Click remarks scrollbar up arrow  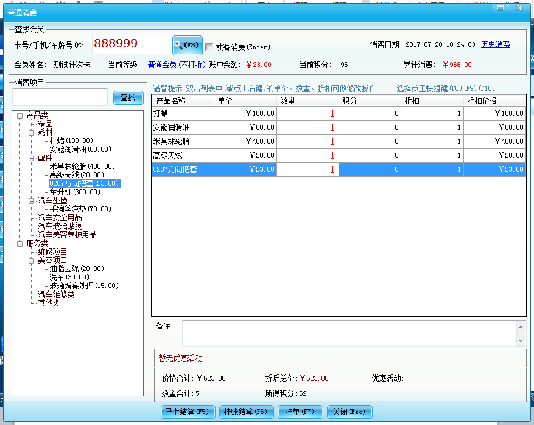(x=521, y=327)
